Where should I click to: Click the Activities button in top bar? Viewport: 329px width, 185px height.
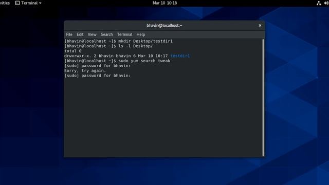coord(5,3)
